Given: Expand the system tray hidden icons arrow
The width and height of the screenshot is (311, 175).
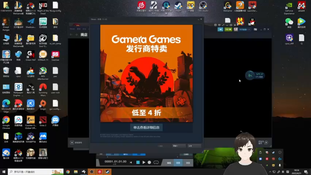Looking at the screenshot, I should coord(270,172).
